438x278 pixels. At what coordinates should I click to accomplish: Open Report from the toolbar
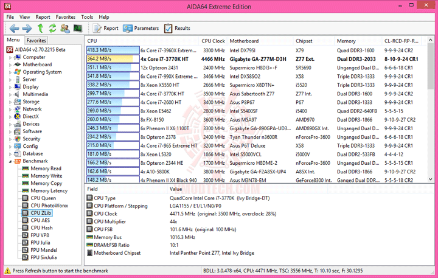pyautogui.click(x=106, y=28)
